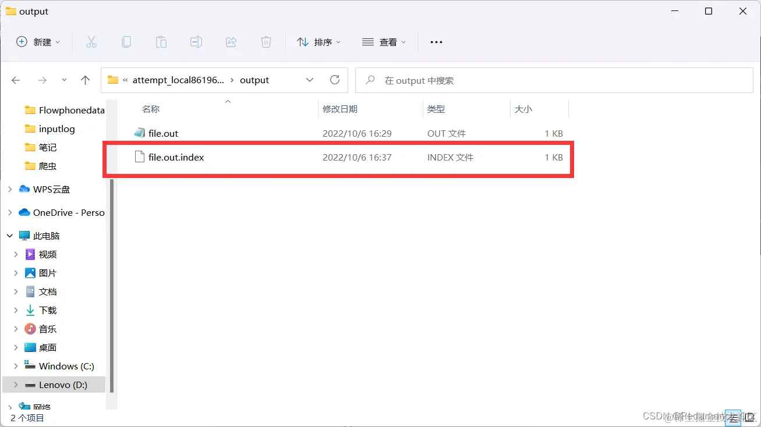Collapse the 此电脑 tree node

point(9,236)
